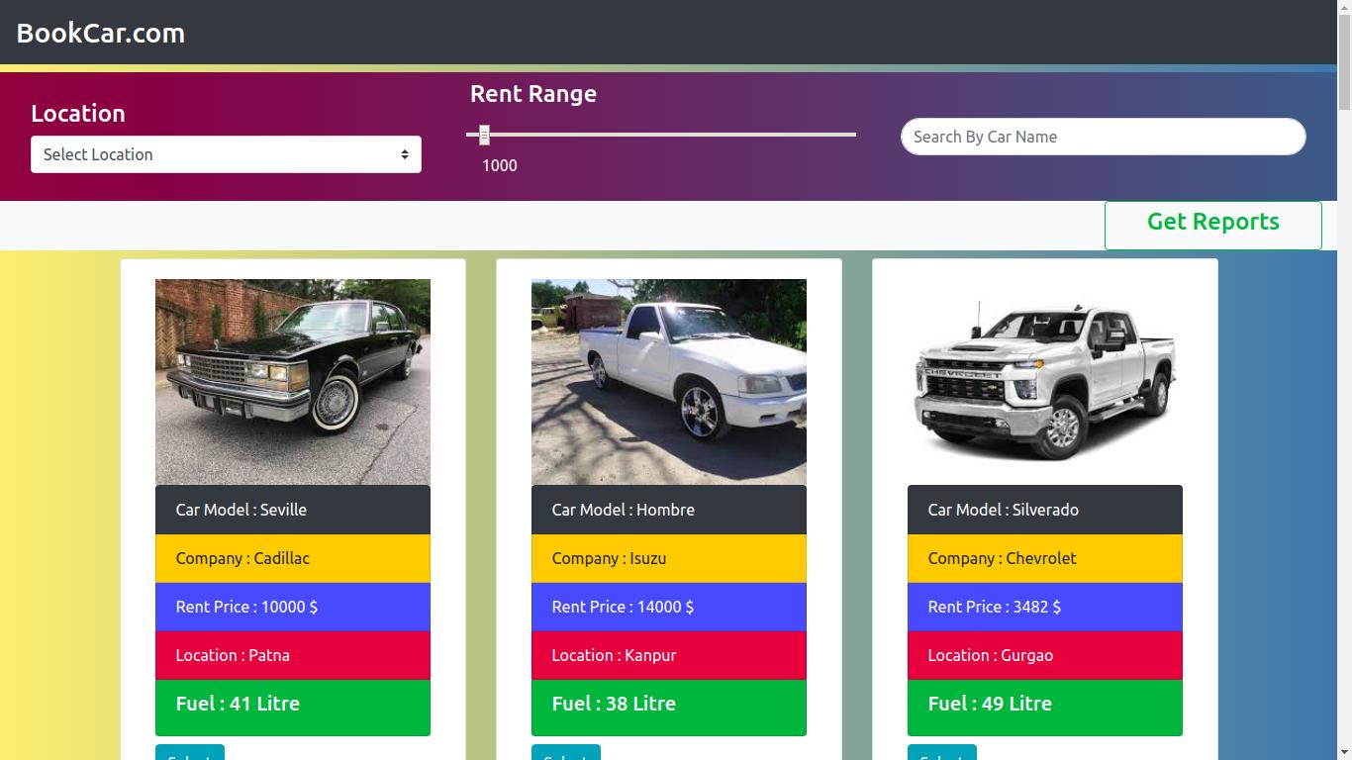Click the Rent Price : 3482 $ row
Image resolution: width=1352 pixels, height=760 pixels.
pos(1045,607)
